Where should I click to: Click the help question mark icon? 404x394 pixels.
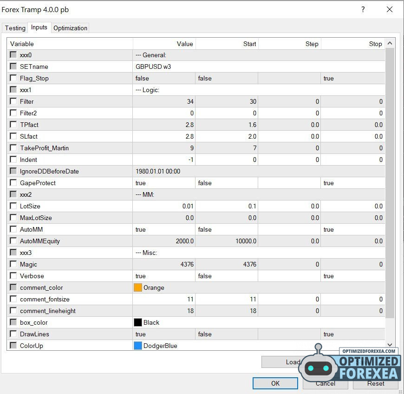363,10
